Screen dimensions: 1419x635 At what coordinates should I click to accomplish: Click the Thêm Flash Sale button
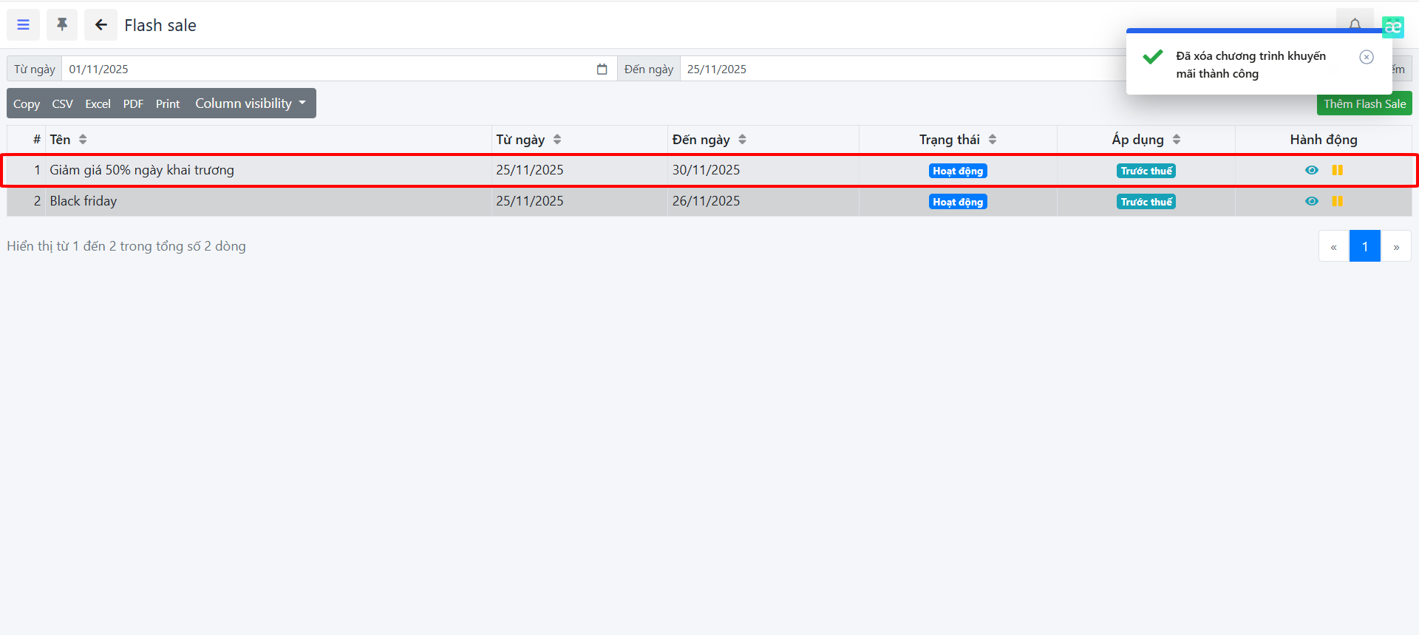click(x=1364, y=103)
